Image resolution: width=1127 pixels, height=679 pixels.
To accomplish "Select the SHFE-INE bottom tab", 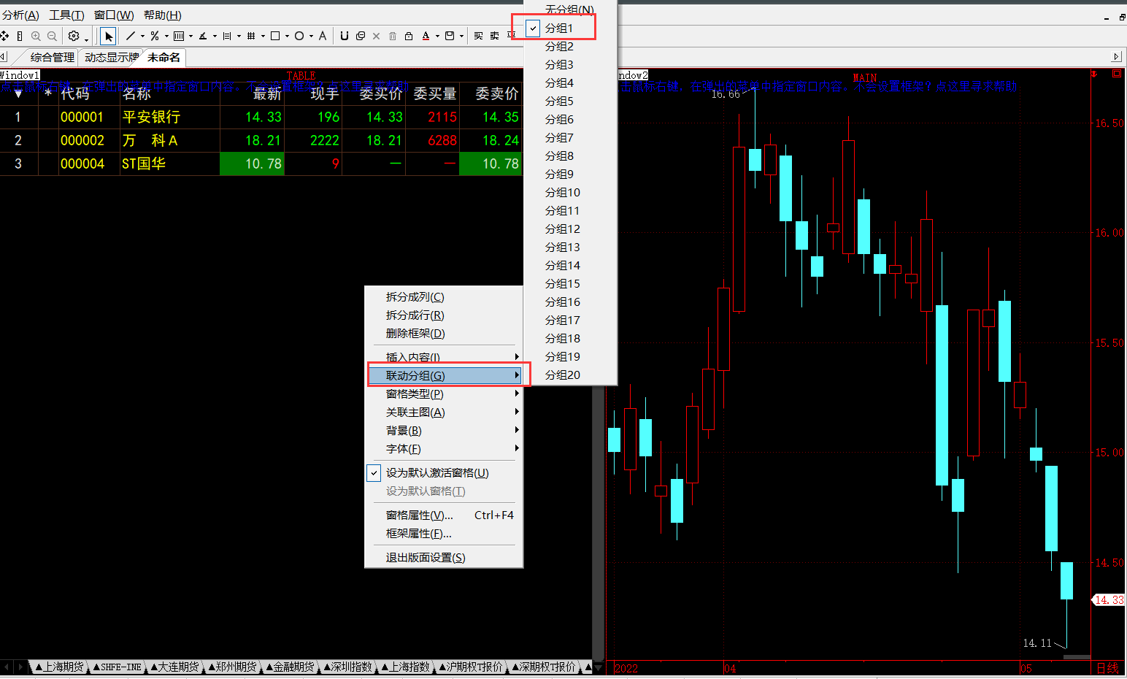I will point(117,667).
